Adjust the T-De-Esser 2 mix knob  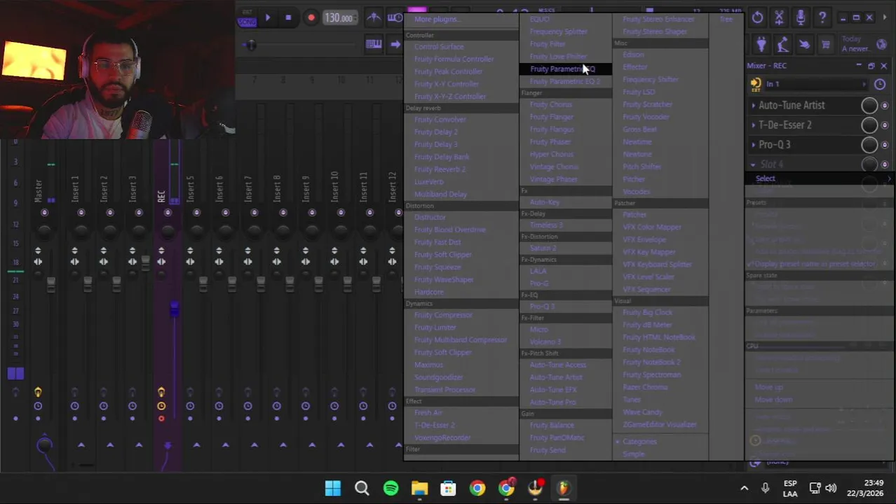(869, 125)
